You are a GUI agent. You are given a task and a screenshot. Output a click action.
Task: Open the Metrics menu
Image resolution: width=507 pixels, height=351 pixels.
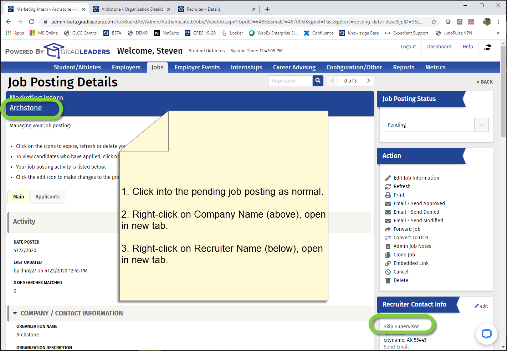[x=435, y=67]
